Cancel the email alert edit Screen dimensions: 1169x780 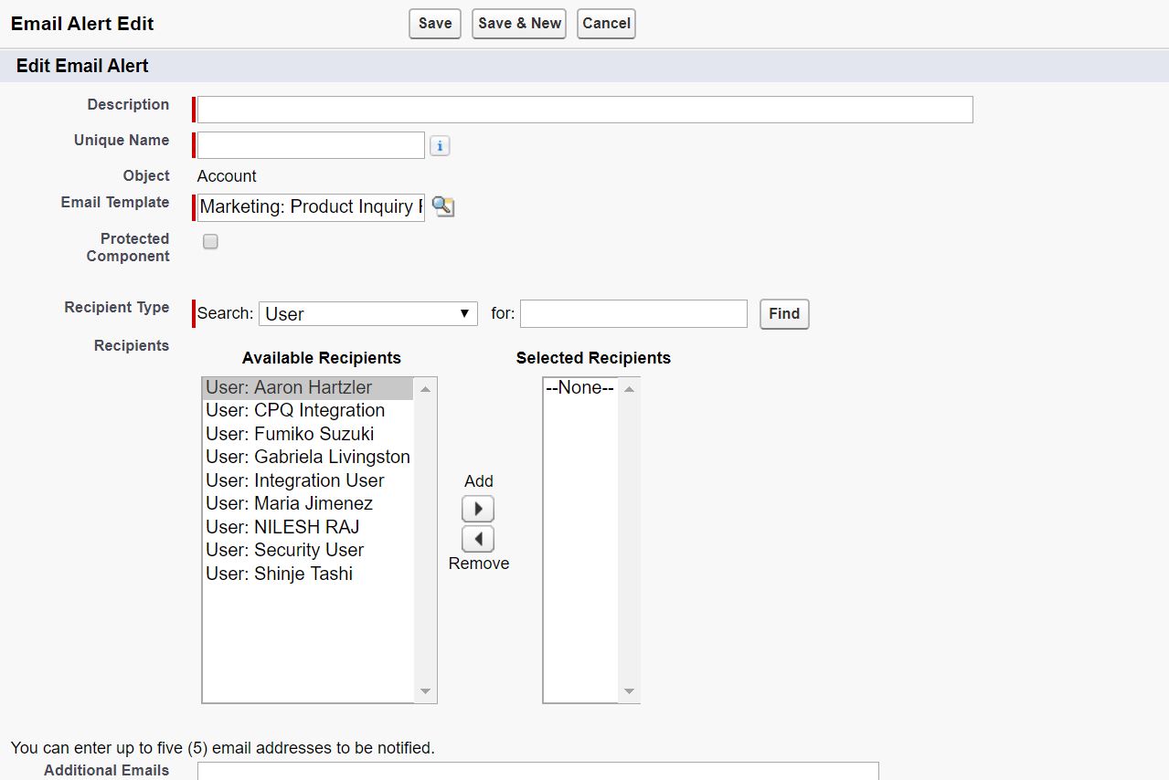pos(606,24)
